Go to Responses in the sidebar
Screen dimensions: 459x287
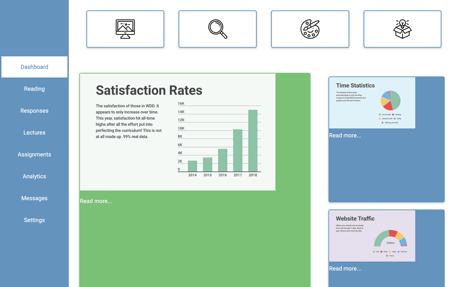pyautogui.click(x=34, y=111)
